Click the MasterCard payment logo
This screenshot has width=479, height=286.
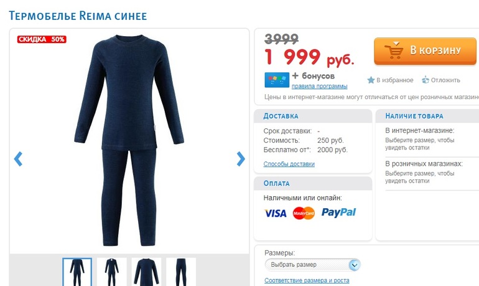point(304,213)
